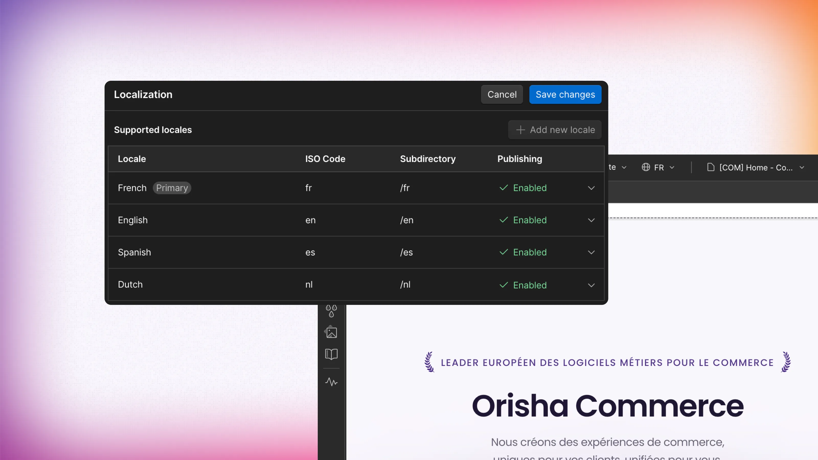Click the Primary badge next to French
Viewport: 818px width, 460px height.
(x=172, y=188)
